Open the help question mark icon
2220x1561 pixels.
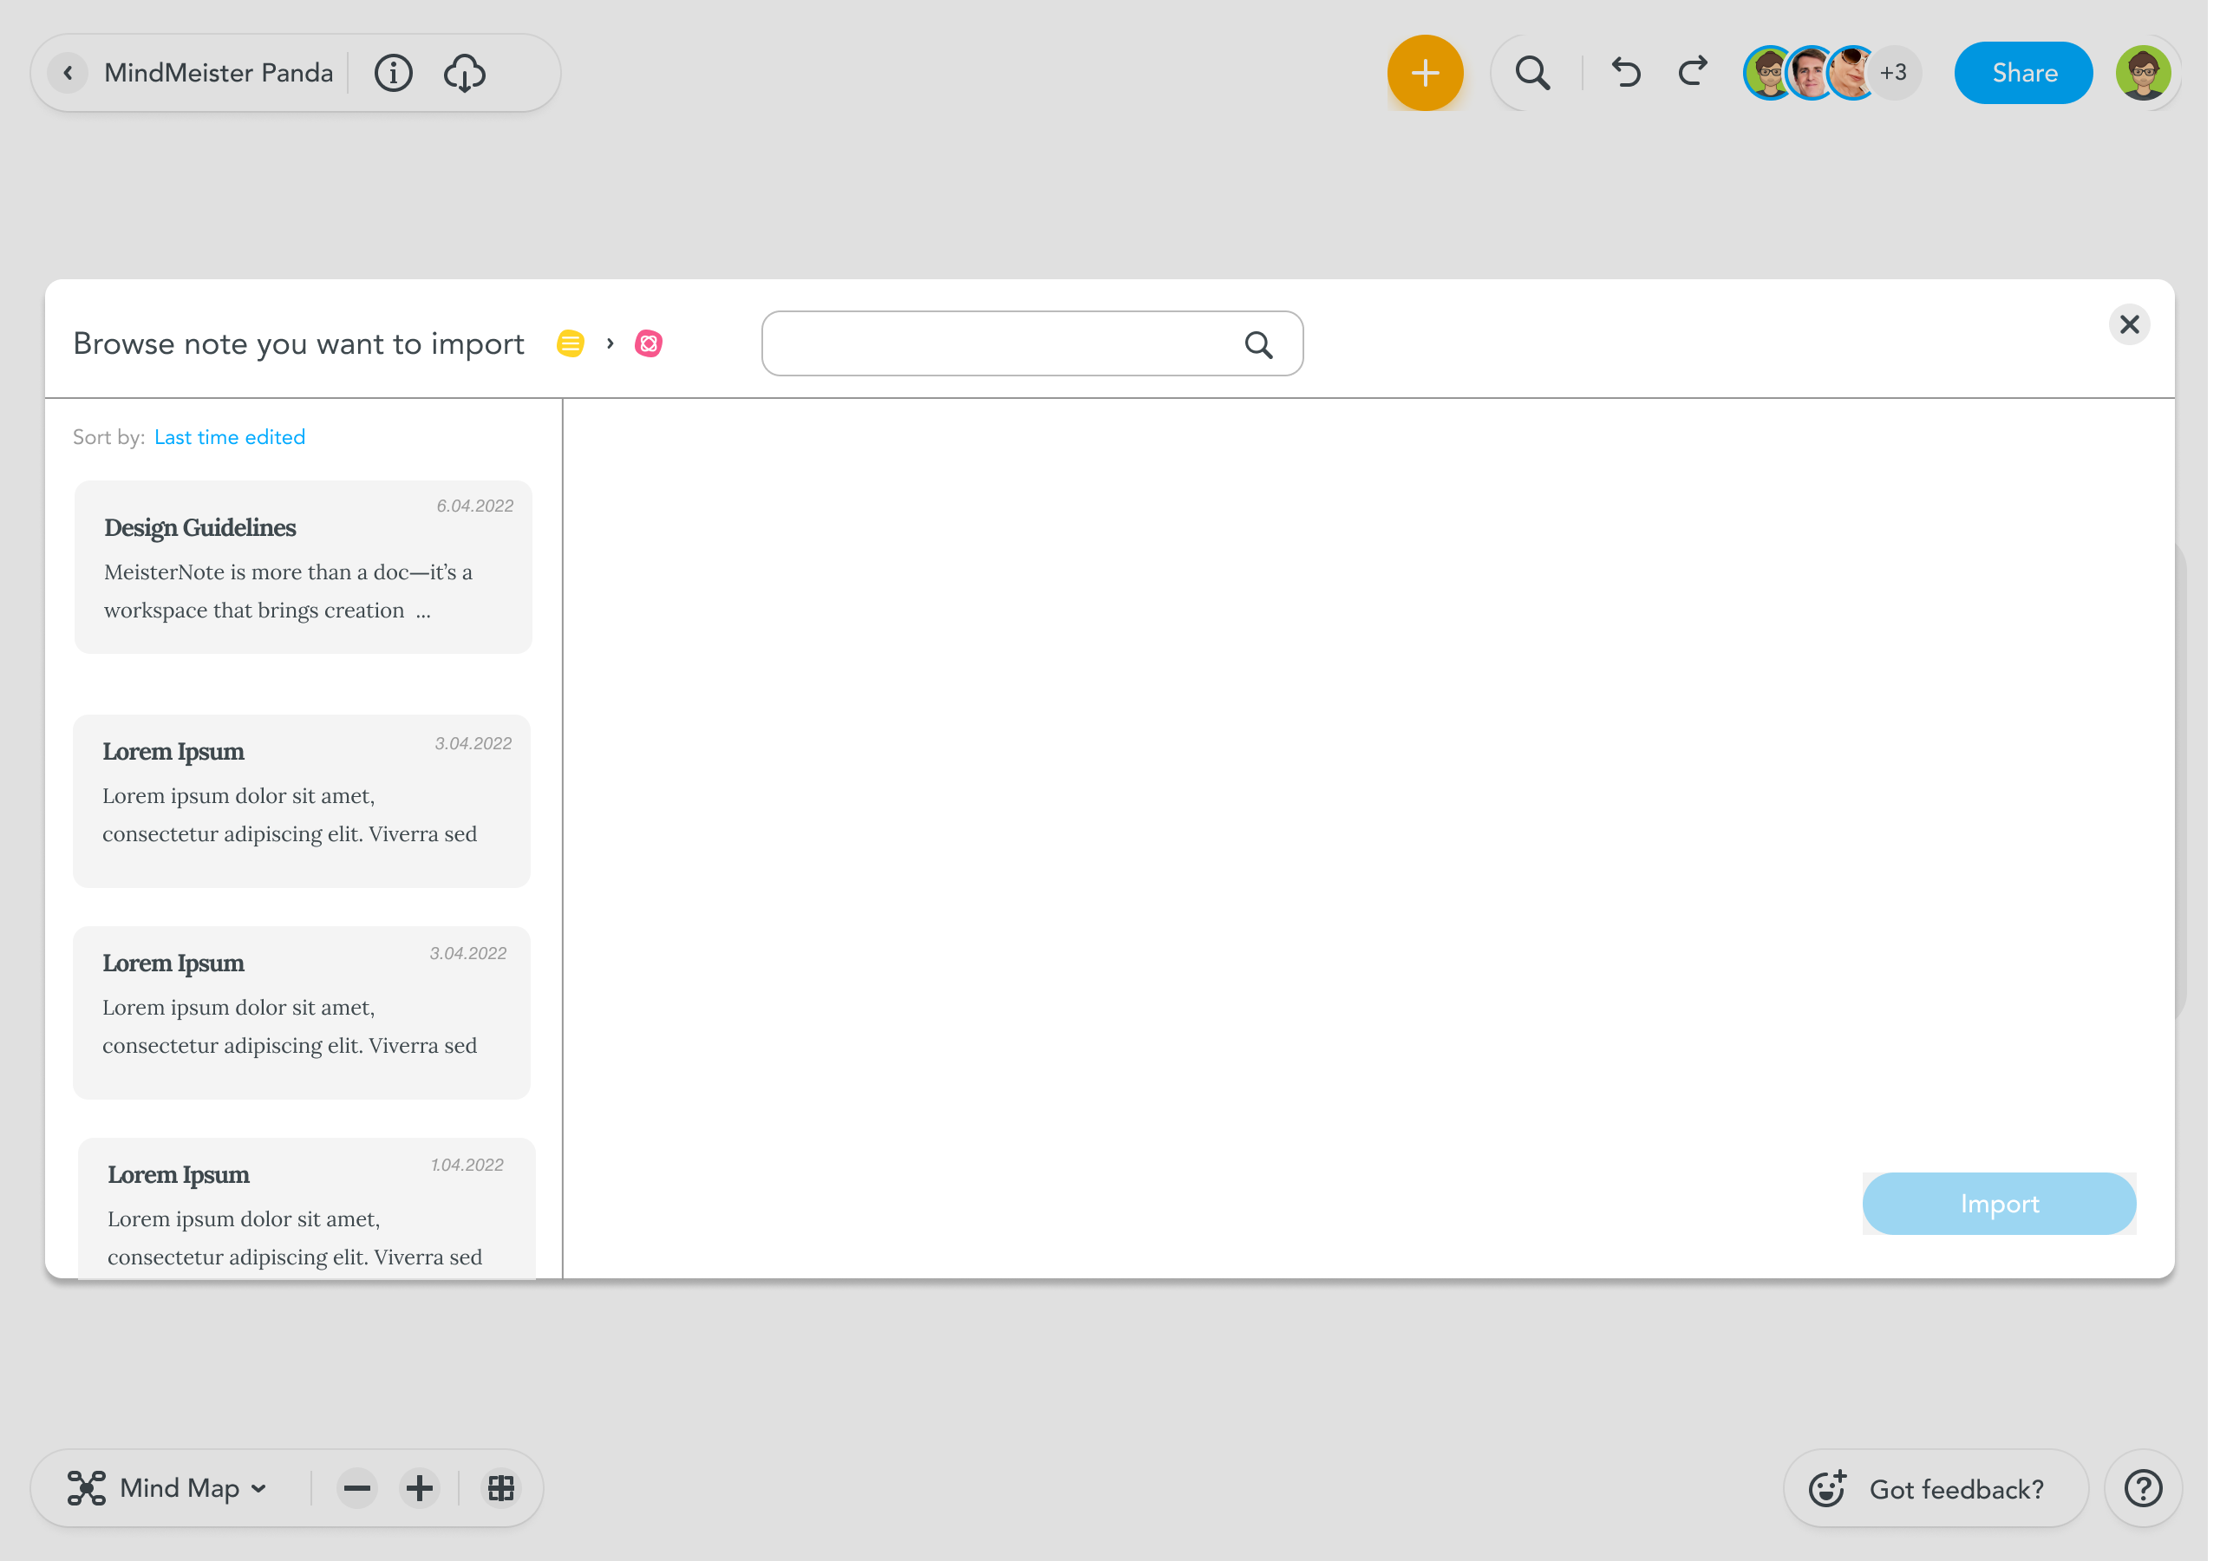(2143, 1487)
